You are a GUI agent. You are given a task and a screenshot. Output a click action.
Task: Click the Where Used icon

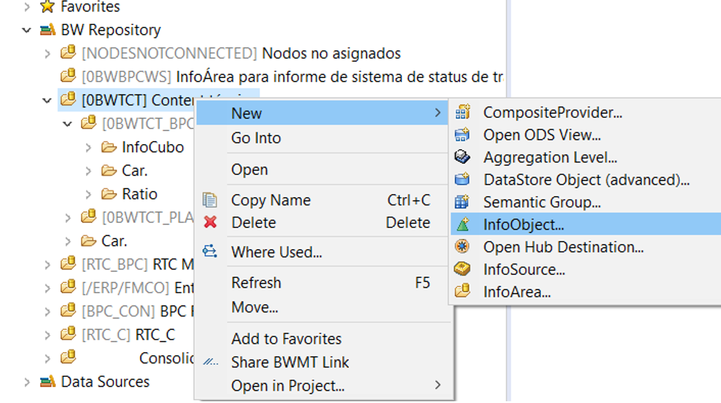click(210, 252)
